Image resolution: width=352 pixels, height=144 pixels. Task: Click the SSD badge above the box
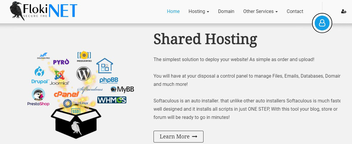76,111
